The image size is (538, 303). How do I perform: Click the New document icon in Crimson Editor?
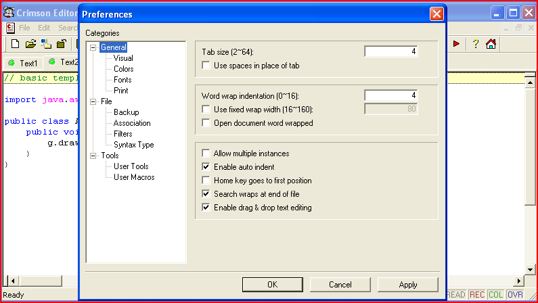coord(15,44)
